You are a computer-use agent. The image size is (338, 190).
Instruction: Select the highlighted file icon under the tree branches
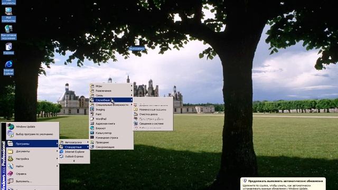coord(137,44)
